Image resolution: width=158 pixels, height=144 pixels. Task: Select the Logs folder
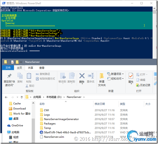[45, 115]
